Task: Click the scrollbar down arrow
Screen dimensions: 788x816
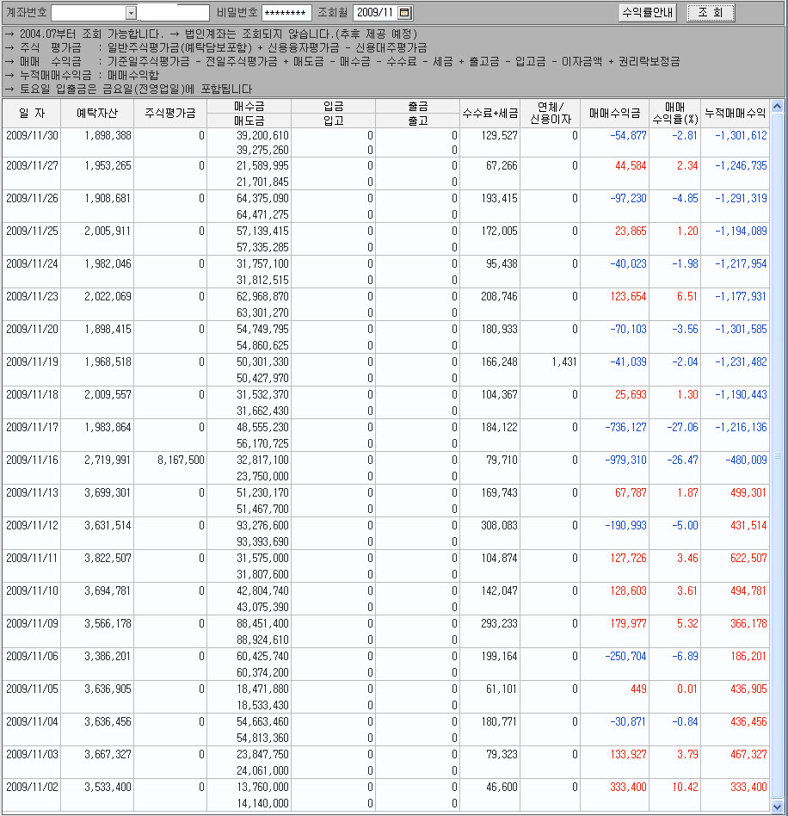Action: [778, 807]
